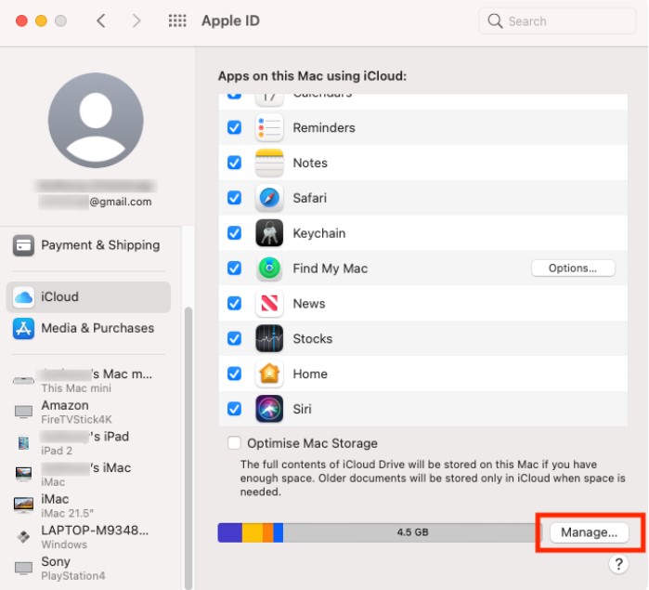
Task: Uncheck the Siri checkbox
Action: click(x=234, y=409)
